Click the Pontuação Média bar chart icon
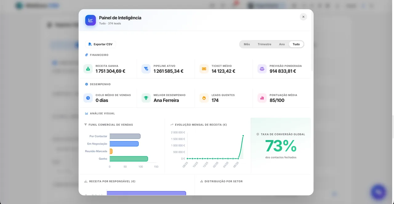This screenshot has width=394, height=204. click(262, 98)
